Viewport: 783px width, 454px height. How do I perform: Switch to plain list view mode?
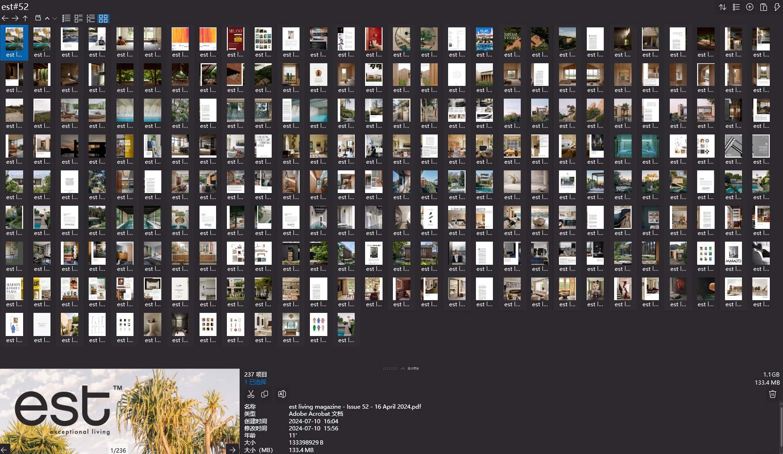[x=66, y=18]
